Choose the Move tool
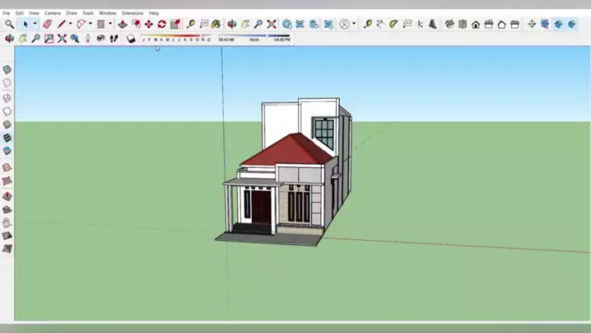Viewport: 591px width, 333px height. pyautogui.click(x=148, y=25)
